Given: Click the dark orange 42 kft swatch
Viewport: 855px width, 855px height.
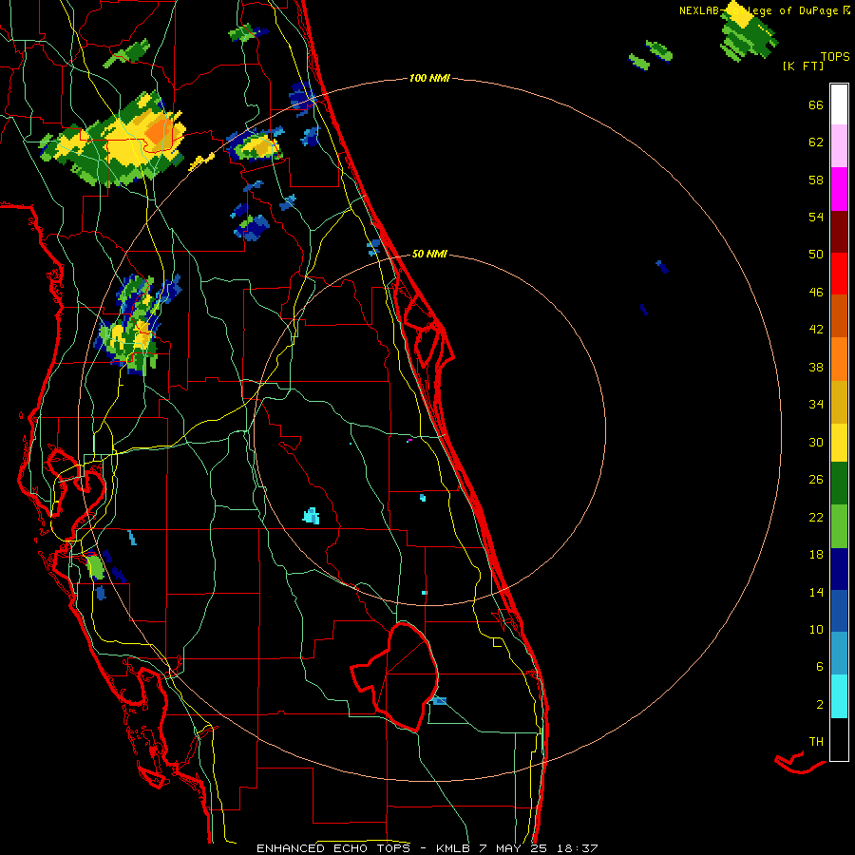Looking at the screenshot, I should click(x=839, y=315).
